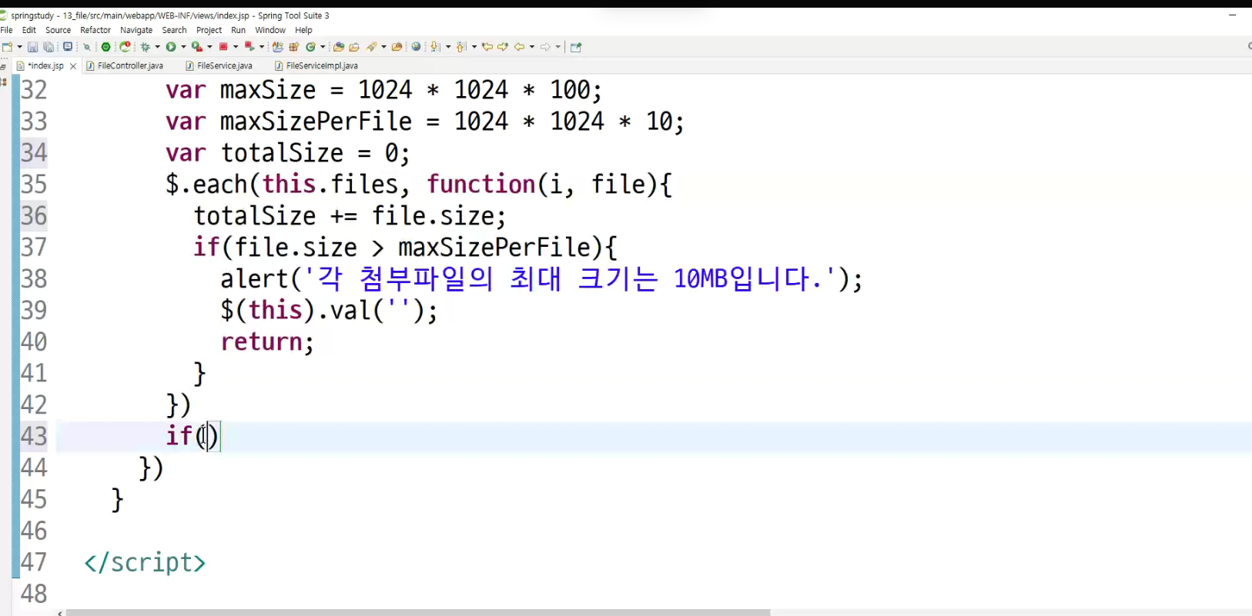Screen dimensions: 1252x616
Task: Click the New Java Package box icon
Action: (x=293, y=47)
